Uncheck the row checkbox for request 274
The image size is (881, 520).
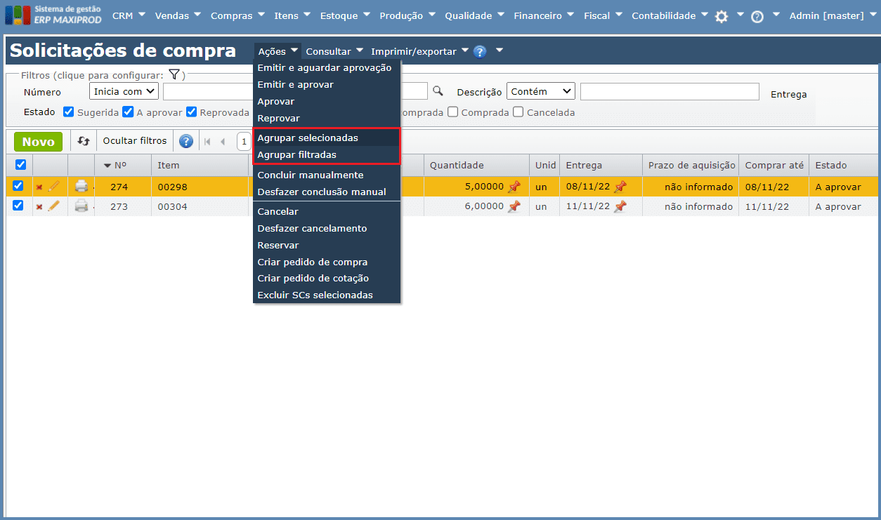18,186
